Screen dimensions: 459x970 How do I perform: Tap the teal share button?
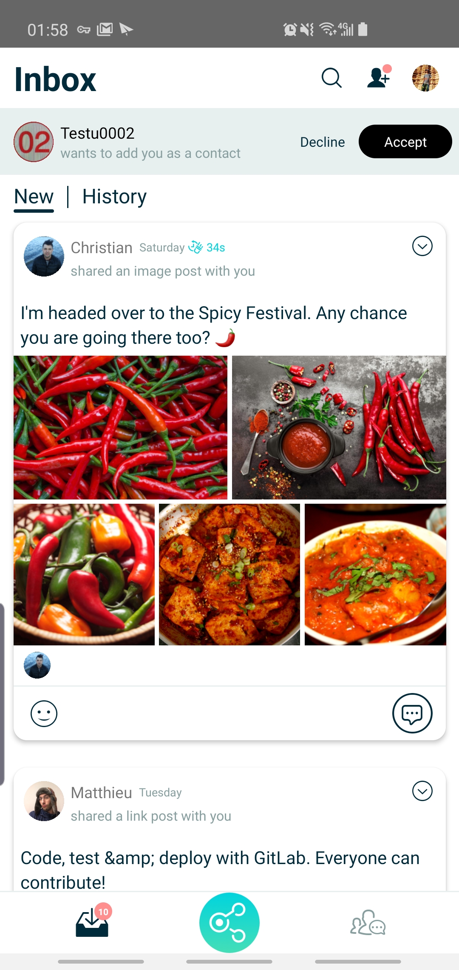pos(229,922)
